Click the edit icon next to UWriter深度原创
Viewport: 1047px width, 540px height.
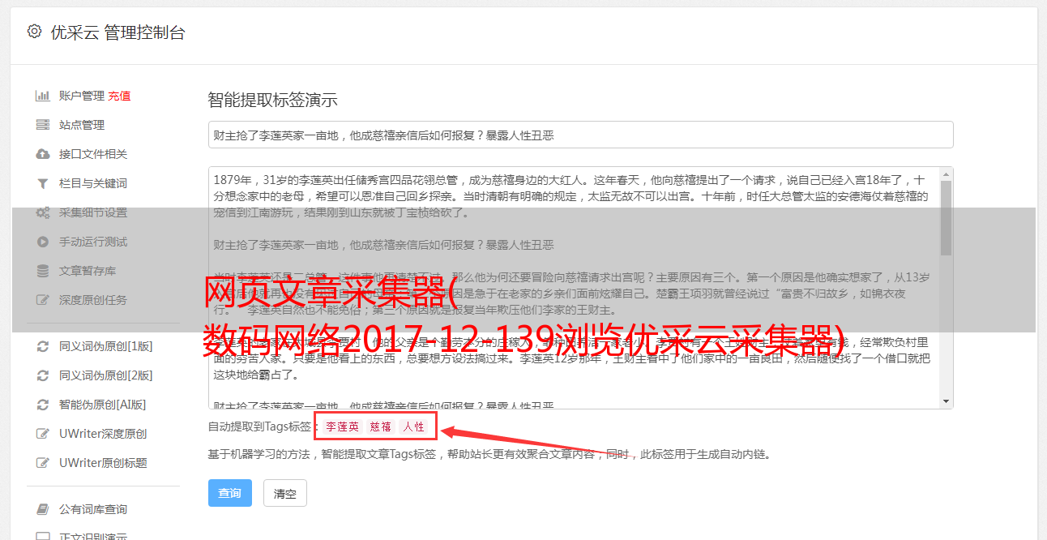[x=43, y=434]
